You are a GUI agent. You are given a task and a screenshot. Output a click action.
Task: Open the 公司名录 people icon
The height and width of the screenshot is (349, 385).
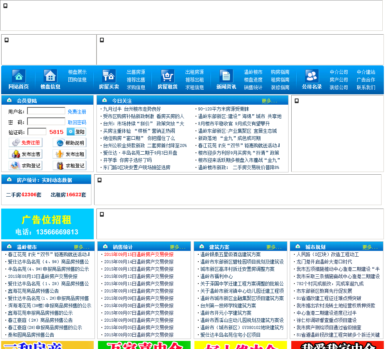coord(312,76)
